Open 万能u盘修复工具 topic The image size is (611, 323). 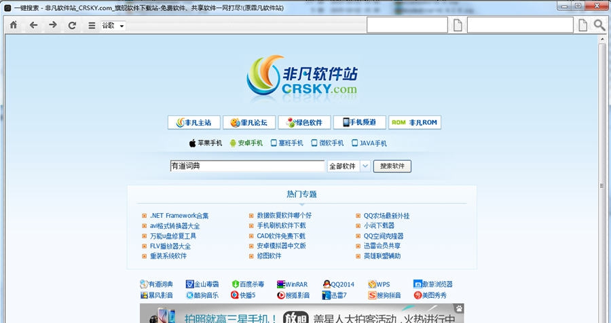pos(173,235)
